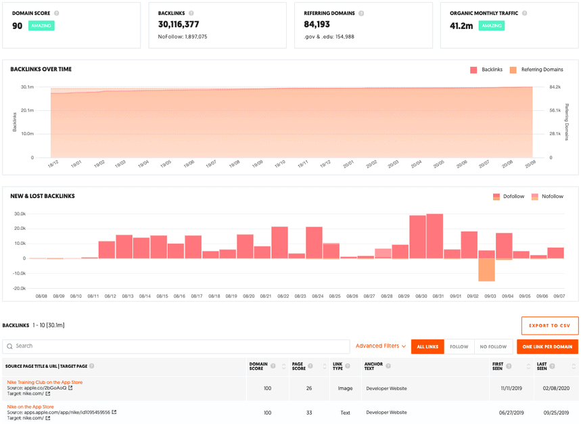Select the Follow links filter tab

click(x=459, y=346)
